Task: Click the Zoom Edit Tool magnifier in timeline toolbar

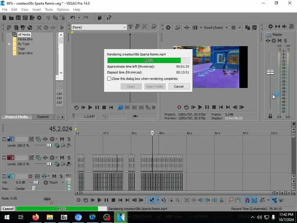Action: 178,200
